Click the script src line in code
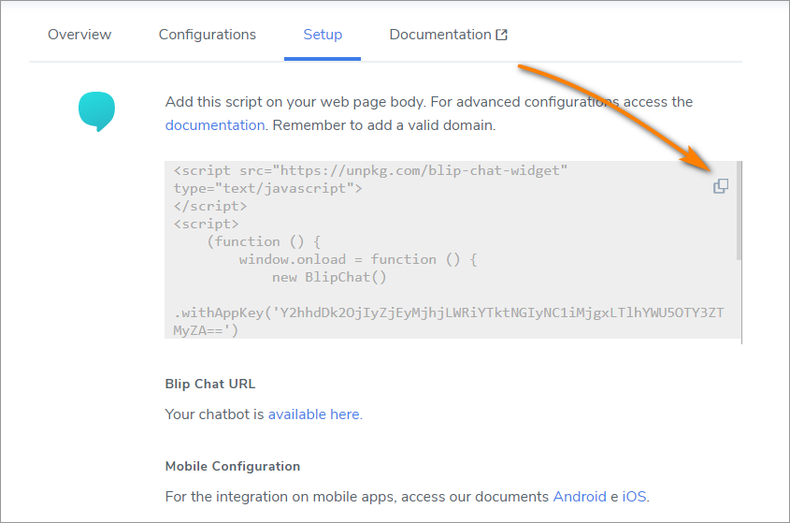The image size is (790, 523). point(370,170)
